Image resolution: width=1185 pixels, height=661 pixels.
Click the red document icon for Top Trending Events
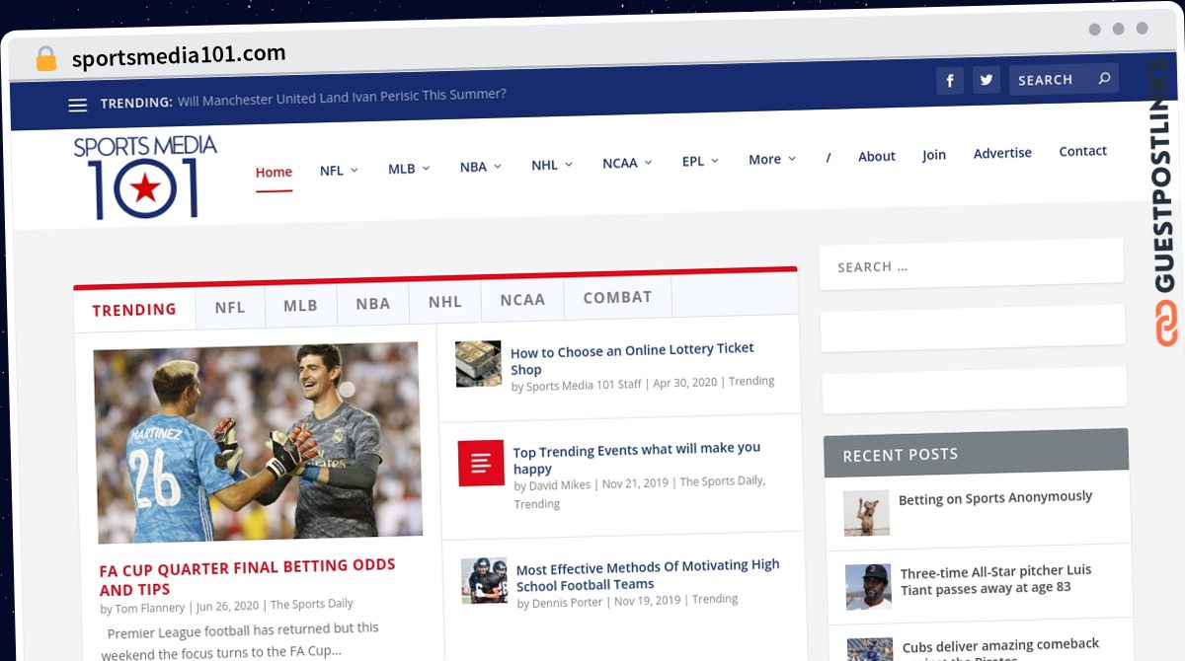(x=481, y=463)
